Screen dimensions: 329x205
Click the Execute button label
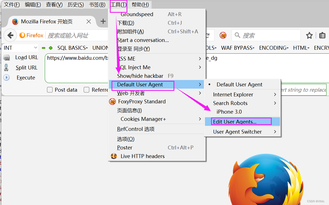(26, 77)
